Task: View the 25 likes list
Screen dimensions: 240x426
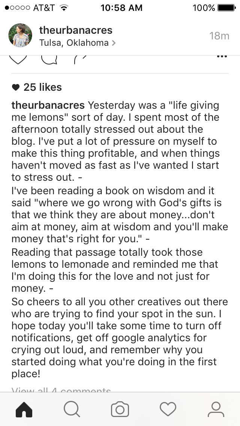Action: click(x=42, y=87)
